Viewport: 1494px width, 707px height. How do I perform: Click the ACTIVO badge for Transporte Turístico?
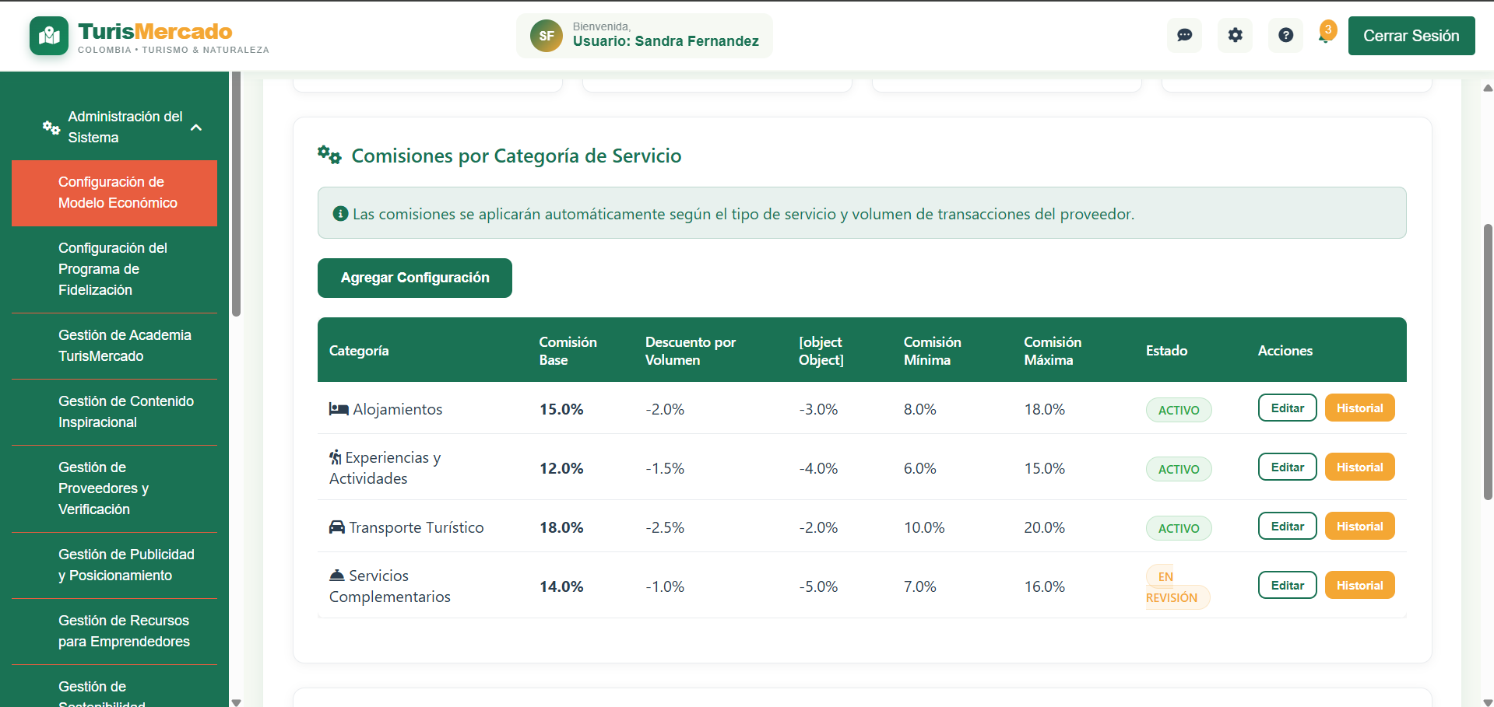1178,527
